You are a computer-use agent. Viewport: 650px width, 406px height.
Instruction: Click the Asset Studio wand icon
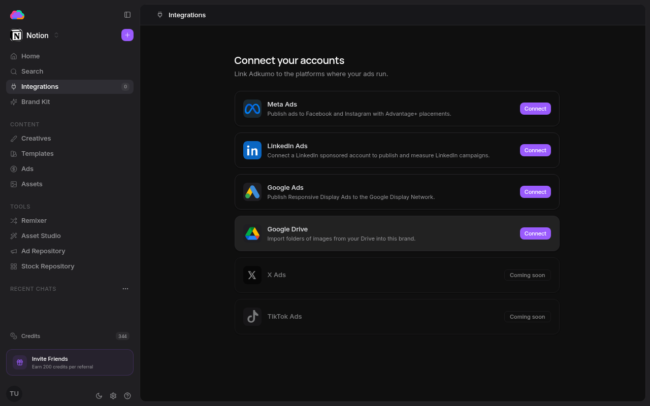click(x=14, y=236)
